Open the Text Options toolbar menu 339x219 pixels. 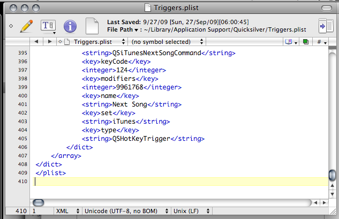pyautogui.click(x=48, y=26)
